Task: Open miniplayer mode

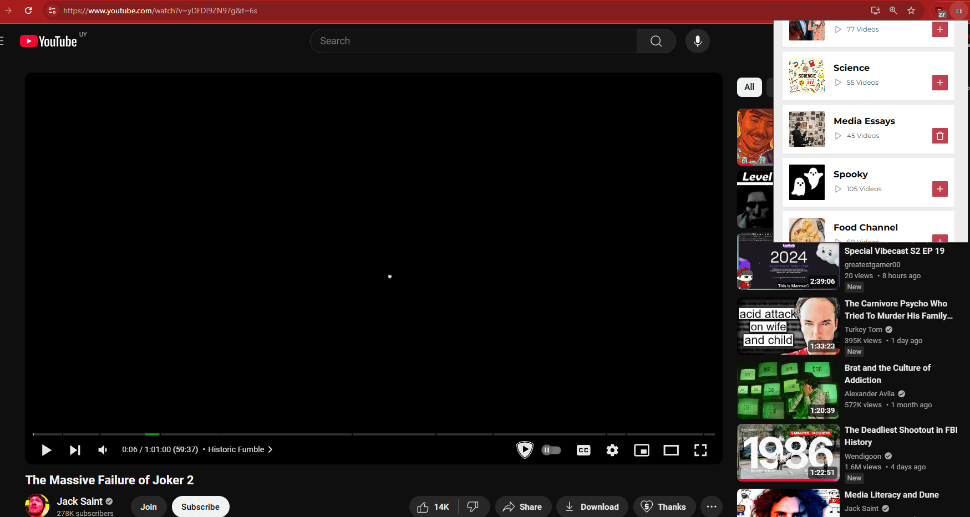Action: (642, 450)
